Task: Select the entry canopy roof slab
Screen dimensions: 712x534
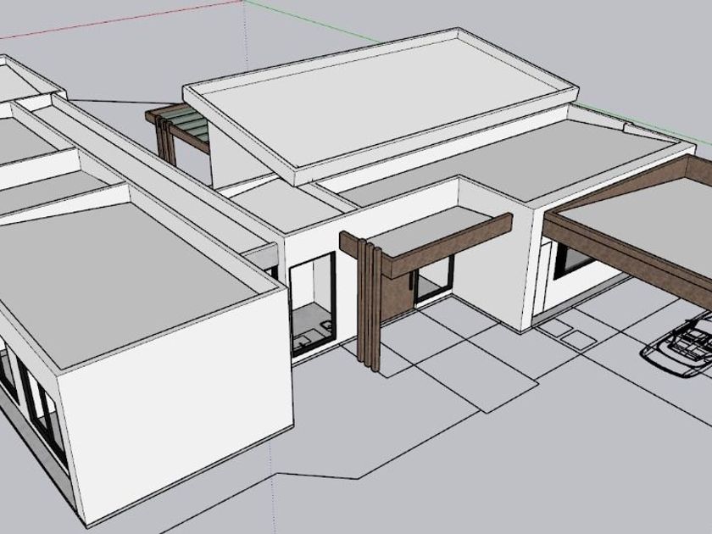Action: click(430, 231)
